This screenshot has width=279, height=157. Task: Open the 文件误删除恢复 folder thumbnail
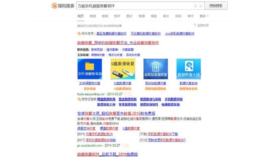90,69
